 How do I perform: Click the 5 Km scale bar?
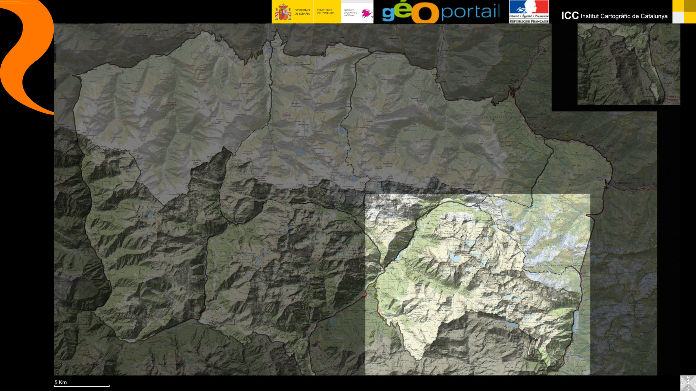pyautogui.click(x=82, y=385)
